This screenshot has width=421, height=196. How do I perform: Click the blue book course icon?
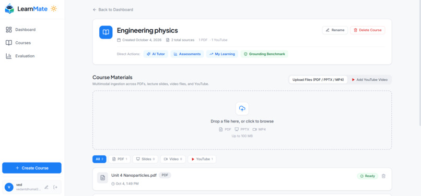coord(106,32)
